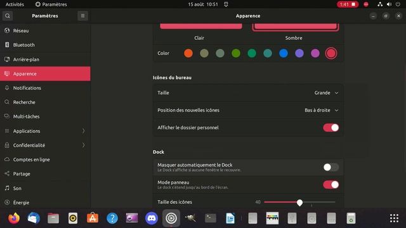
Task: Select the viridian green accent color
Action: click(x=252, y=53)
